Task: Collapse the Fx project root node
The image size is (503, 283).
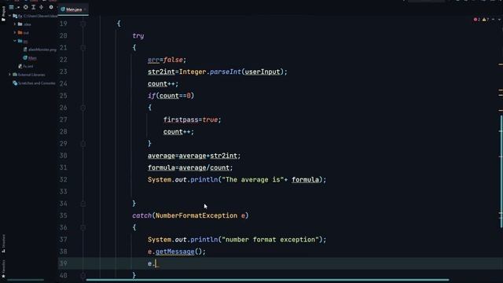Action: pyautogui.click(x=9, y=16)
